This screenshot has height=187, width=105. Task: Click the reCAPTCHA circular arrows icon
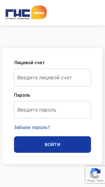point(95,173)
